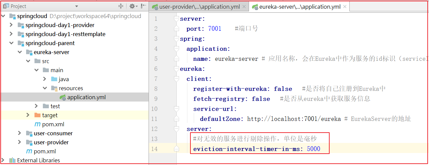Click the resources folder icon
This screenshot has height=165, width=429.
coord(54,88)
